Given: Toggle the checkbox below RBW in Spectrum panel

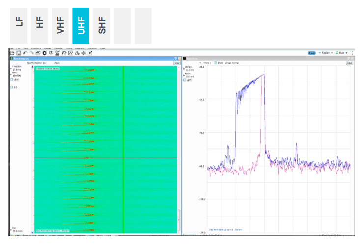Looking at the screenshot, I should [x=185, y=80].
